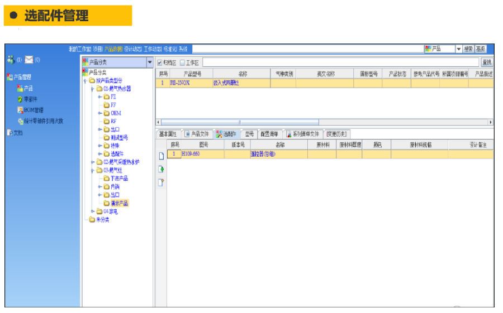Open the 产品分类 dropdown

[x=149, y=62]
